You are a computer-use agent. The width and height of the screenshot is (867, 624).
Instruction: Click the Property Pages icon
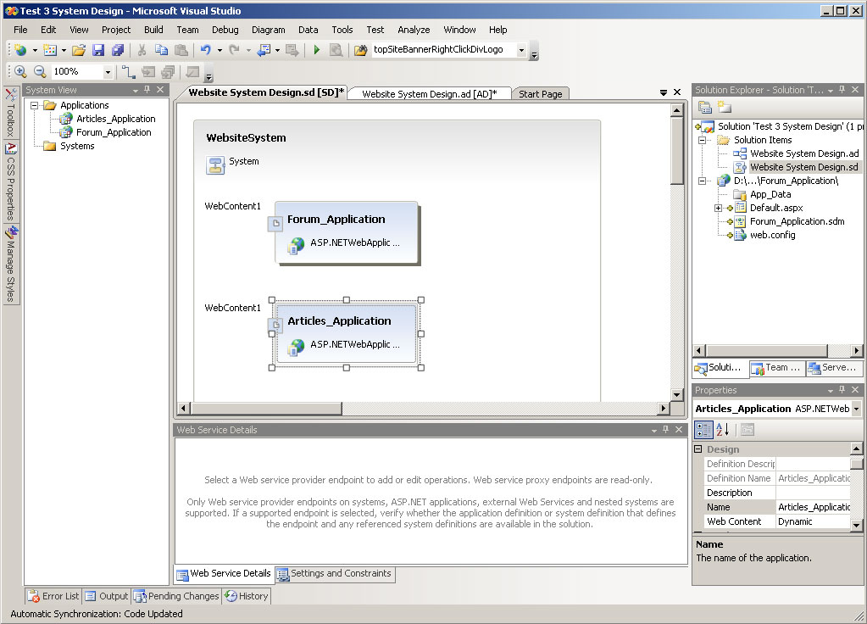point(748,429)
